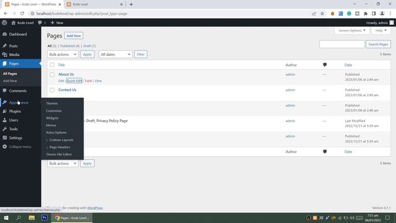396x223 pixels.
Task: Sort pages by Title column header
Action: 61,65
